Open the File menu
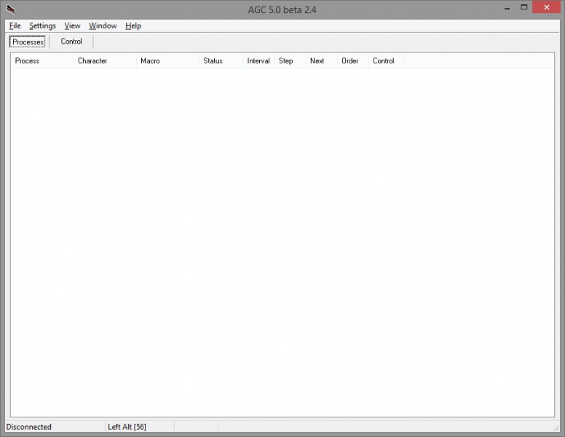 pyautogui.click(x=15, y=25)
